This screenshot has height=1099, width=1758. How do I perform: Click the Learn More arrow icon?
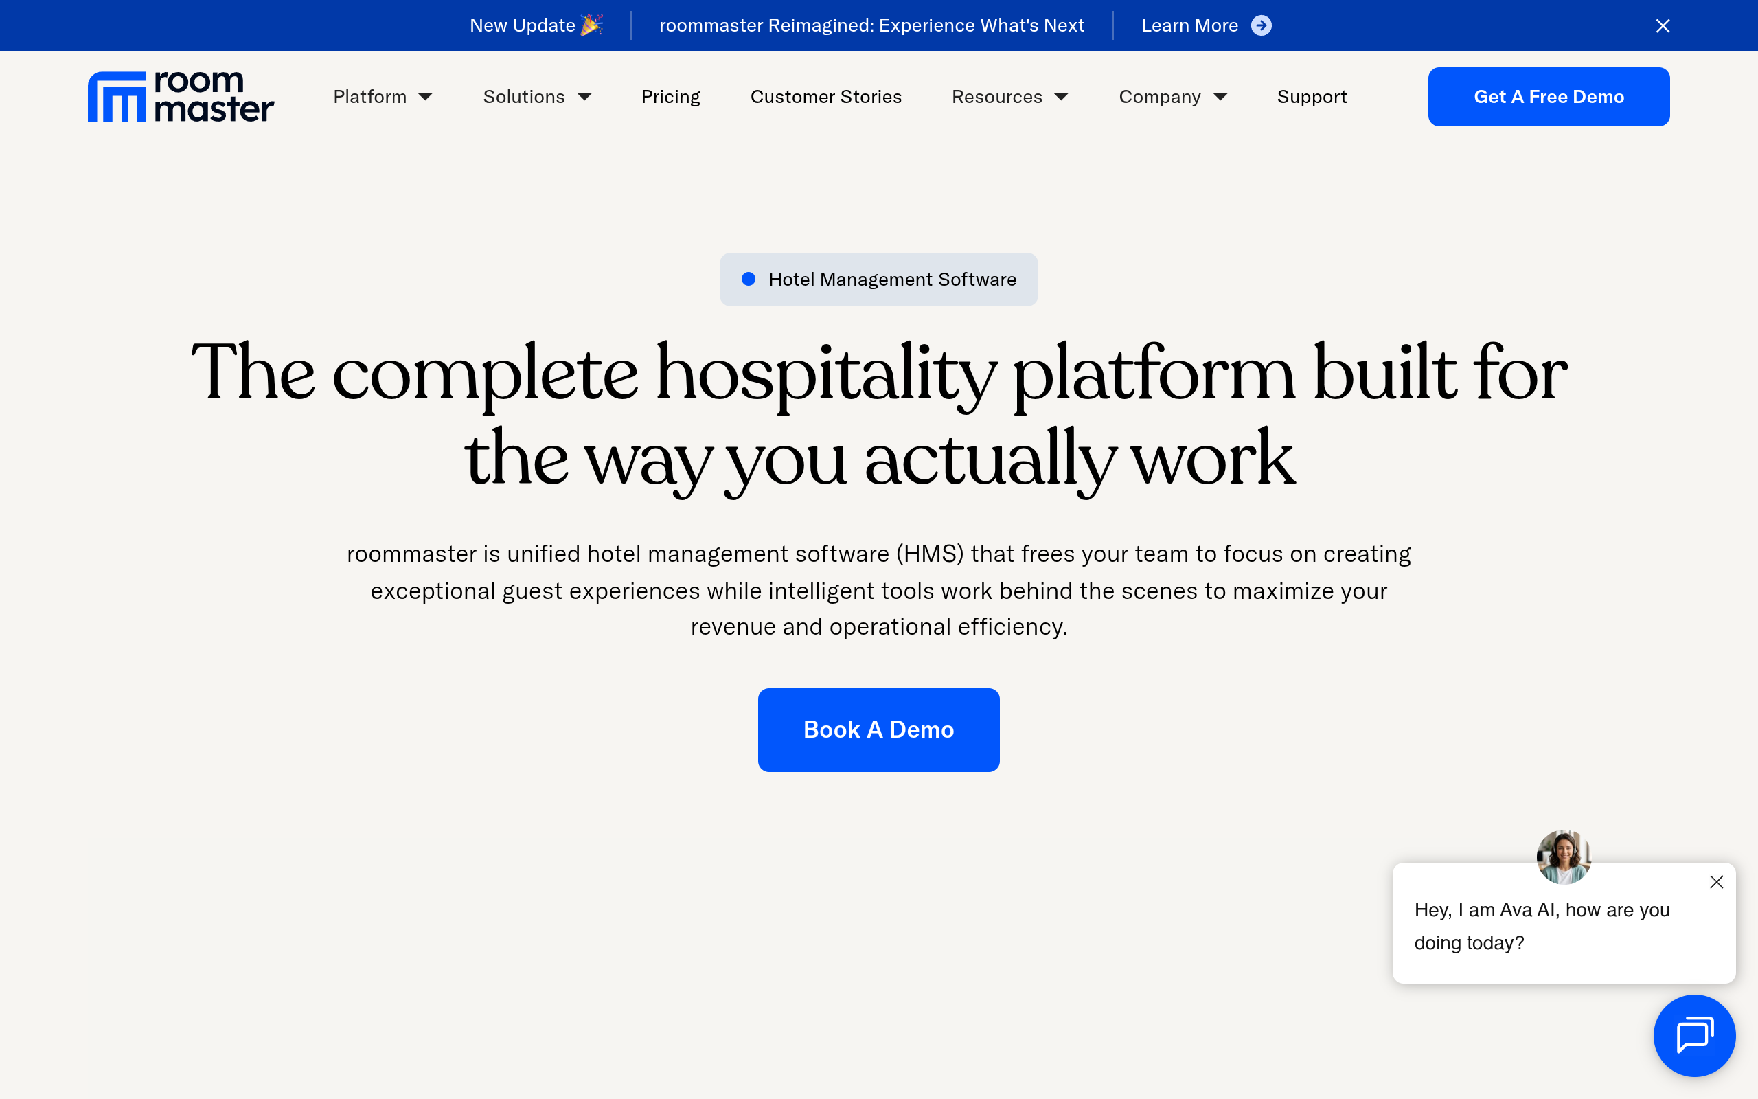(1261, 25)
